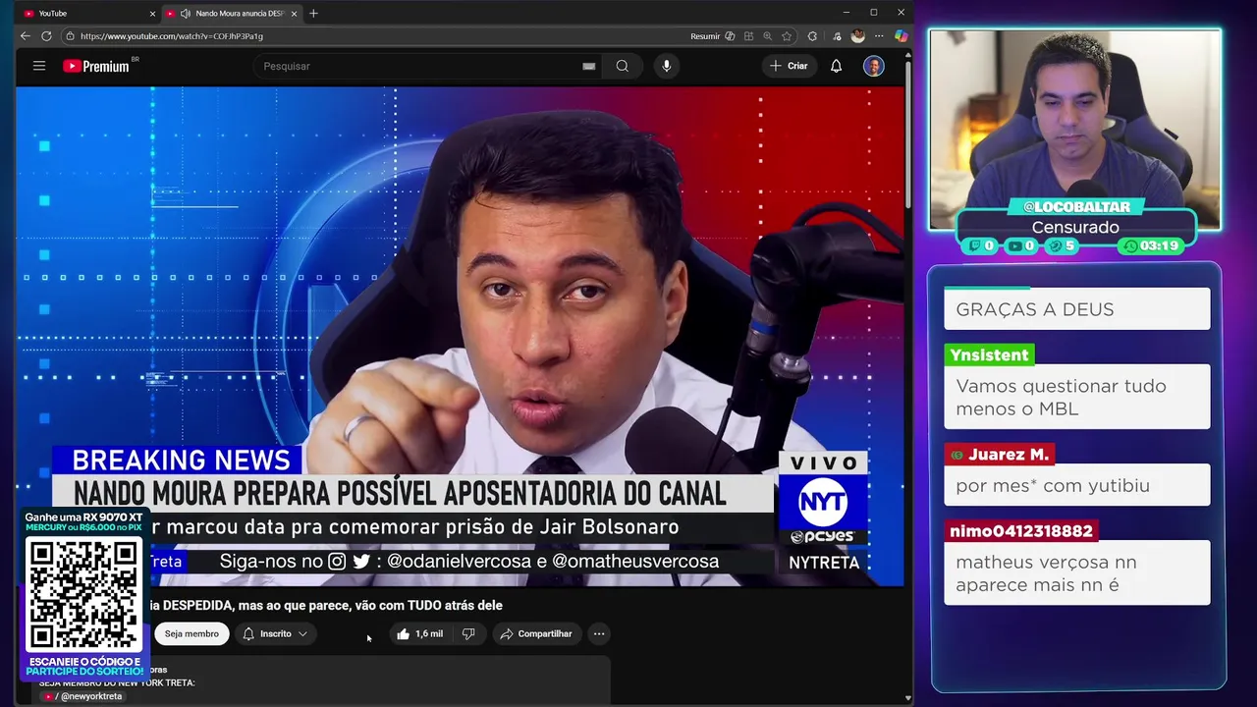Click the @LOCOBALTAR overlay label
The image size is (1257, 707).
point(1076,207)
